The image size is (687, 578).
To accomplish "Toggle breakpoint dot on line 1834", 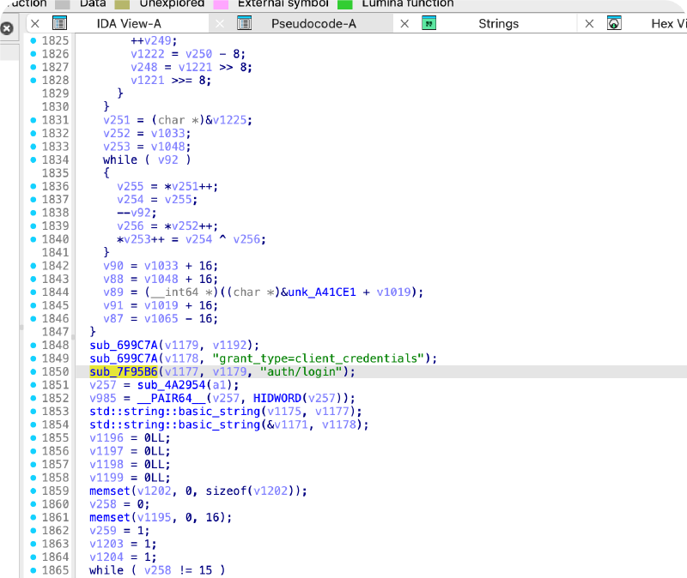I will point(33,160).
